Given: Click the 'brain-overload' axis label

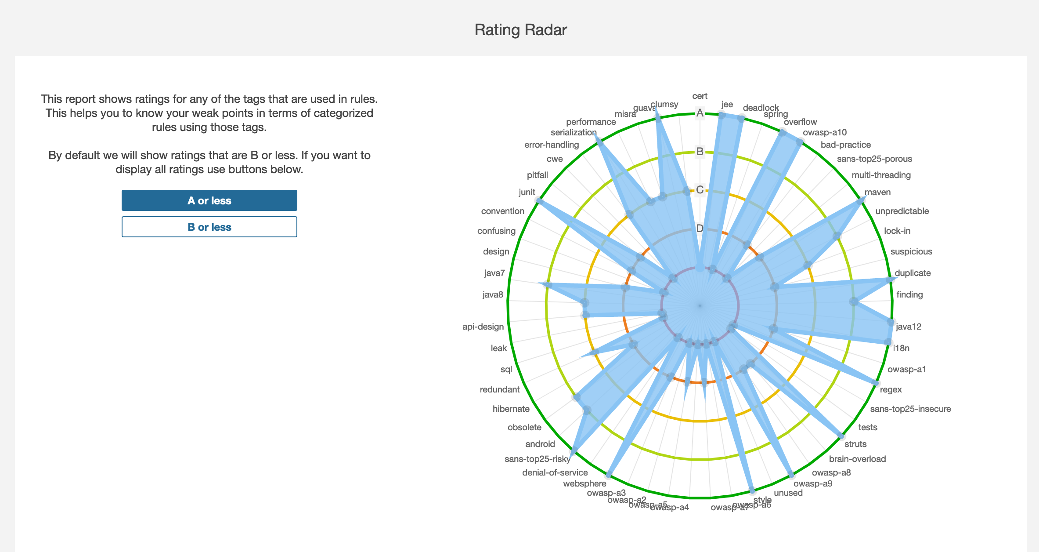Looking at the screenshot, I should pyautogui.click(x=857, y=459).
